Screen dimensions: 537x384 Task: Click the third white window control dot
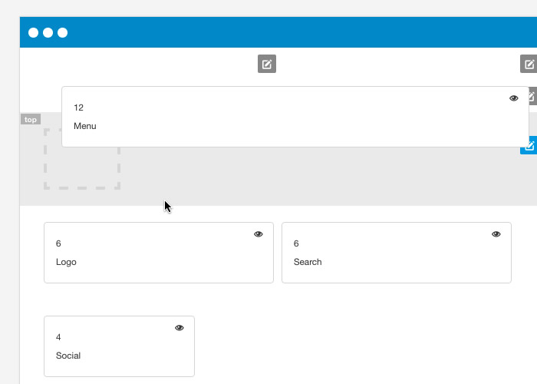[x=63, y=32]
